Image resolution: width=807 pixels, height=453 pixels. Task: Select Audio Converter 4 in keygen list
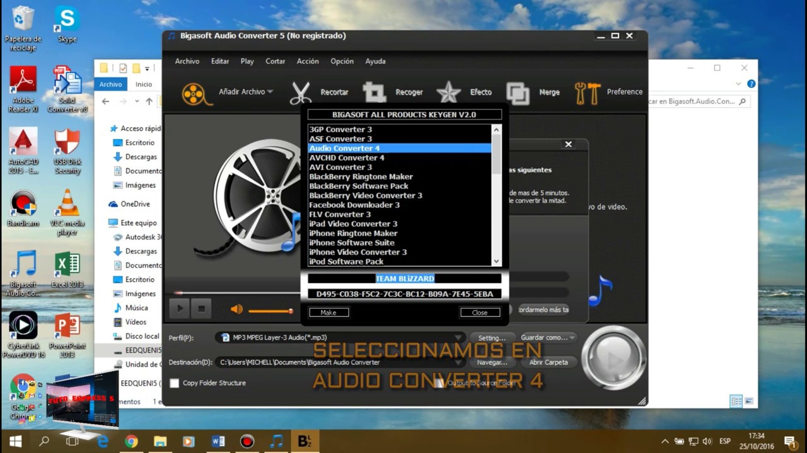399,148
